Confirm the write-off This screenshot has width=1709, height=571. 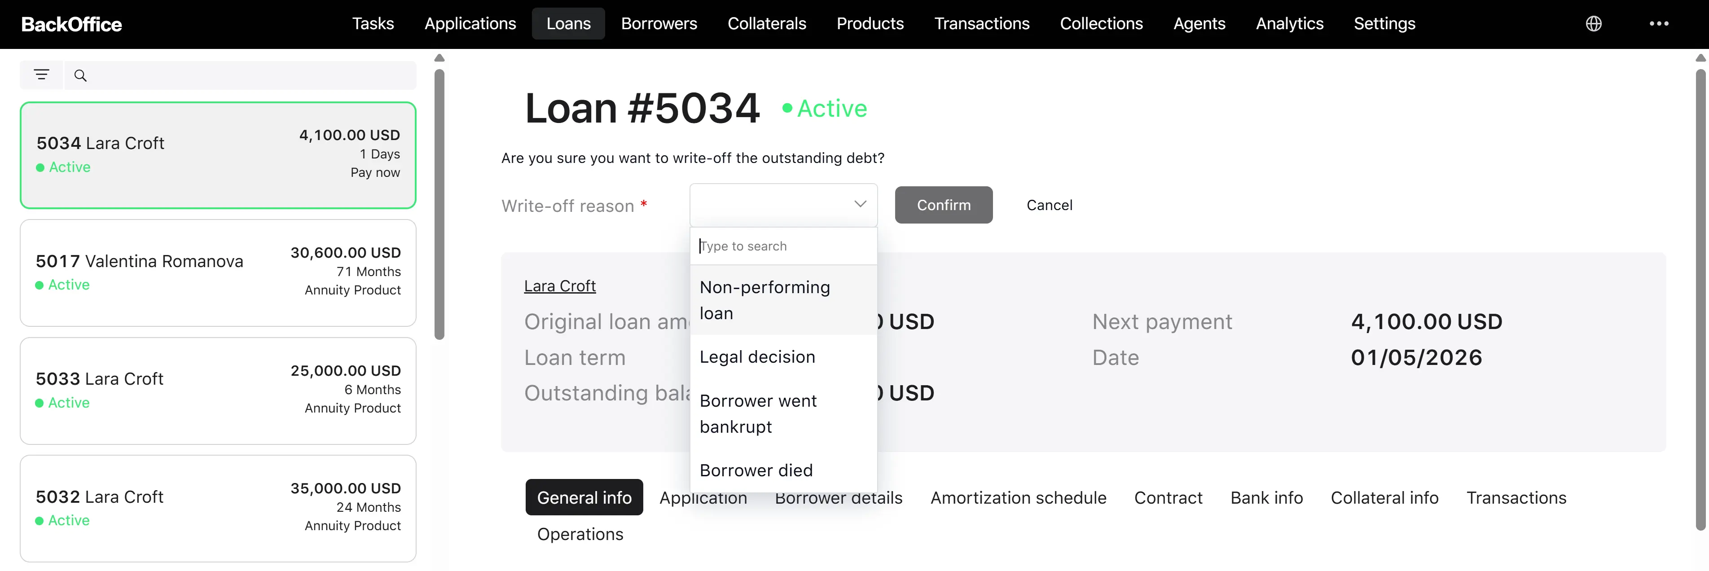[943, 205]
